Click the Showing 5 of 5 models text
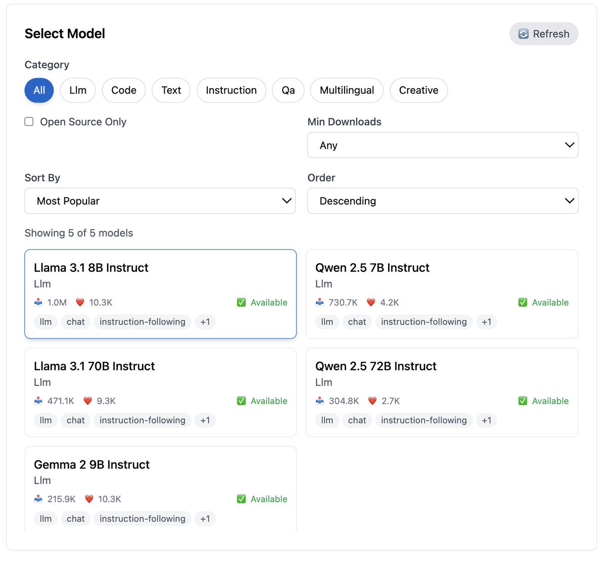608x561 pixels. coord(79,233)
